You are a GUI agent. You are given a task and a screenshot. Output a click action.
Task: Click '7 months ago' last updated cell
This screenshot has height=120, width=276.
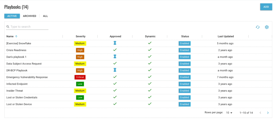(x=225, y=77)
